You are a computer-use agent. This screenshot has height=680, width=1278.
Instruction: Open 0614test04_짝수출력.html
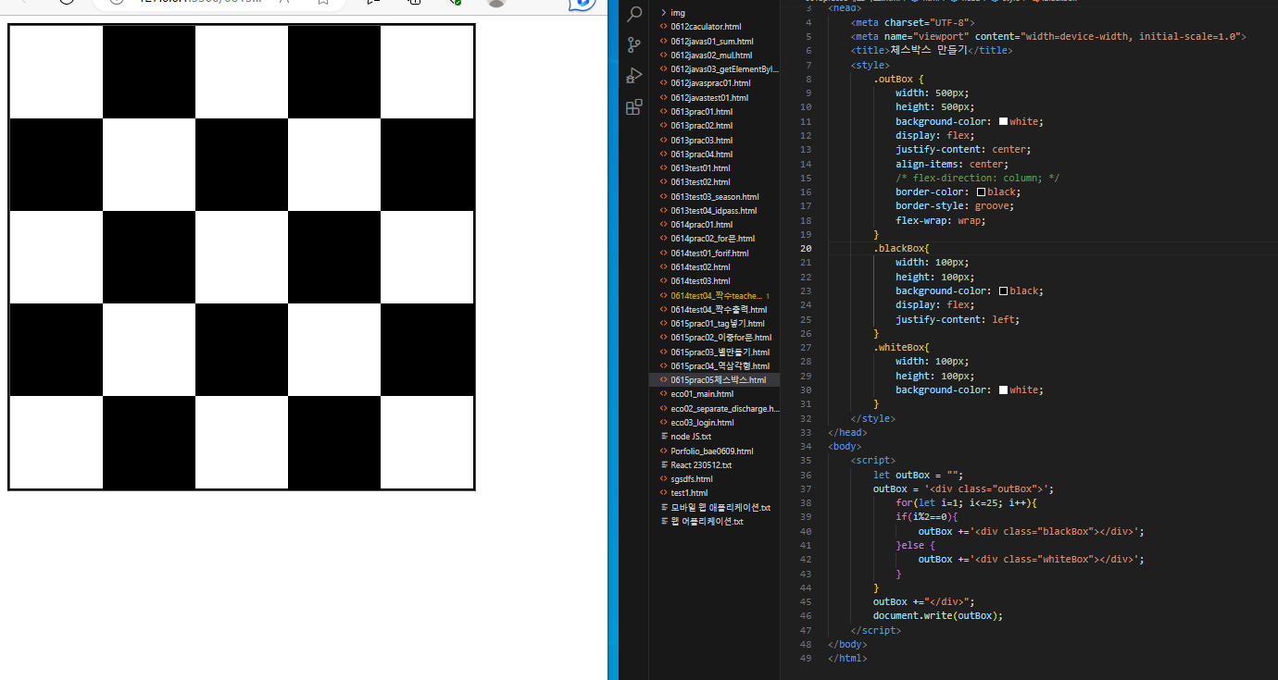pyautogui.click(x=719, y=309)
